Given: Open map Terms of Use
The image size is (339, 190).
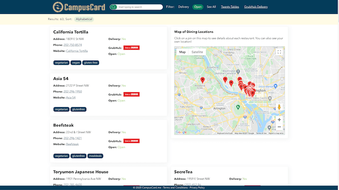Looking at the screenshot, I should (x=261, y=134).
